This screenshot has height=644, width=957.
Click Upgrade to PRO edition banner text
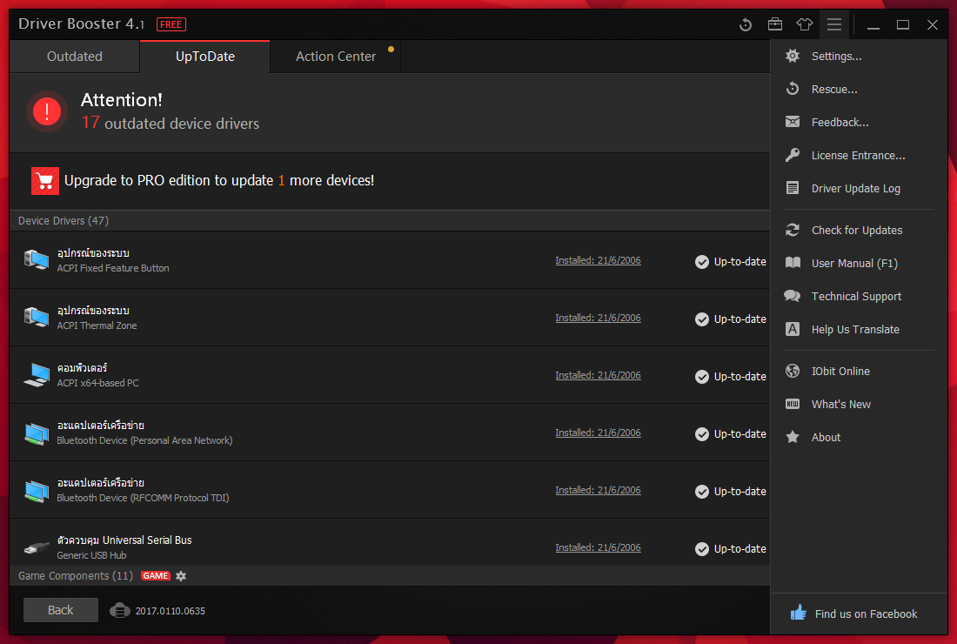click(x=219, y=181)
